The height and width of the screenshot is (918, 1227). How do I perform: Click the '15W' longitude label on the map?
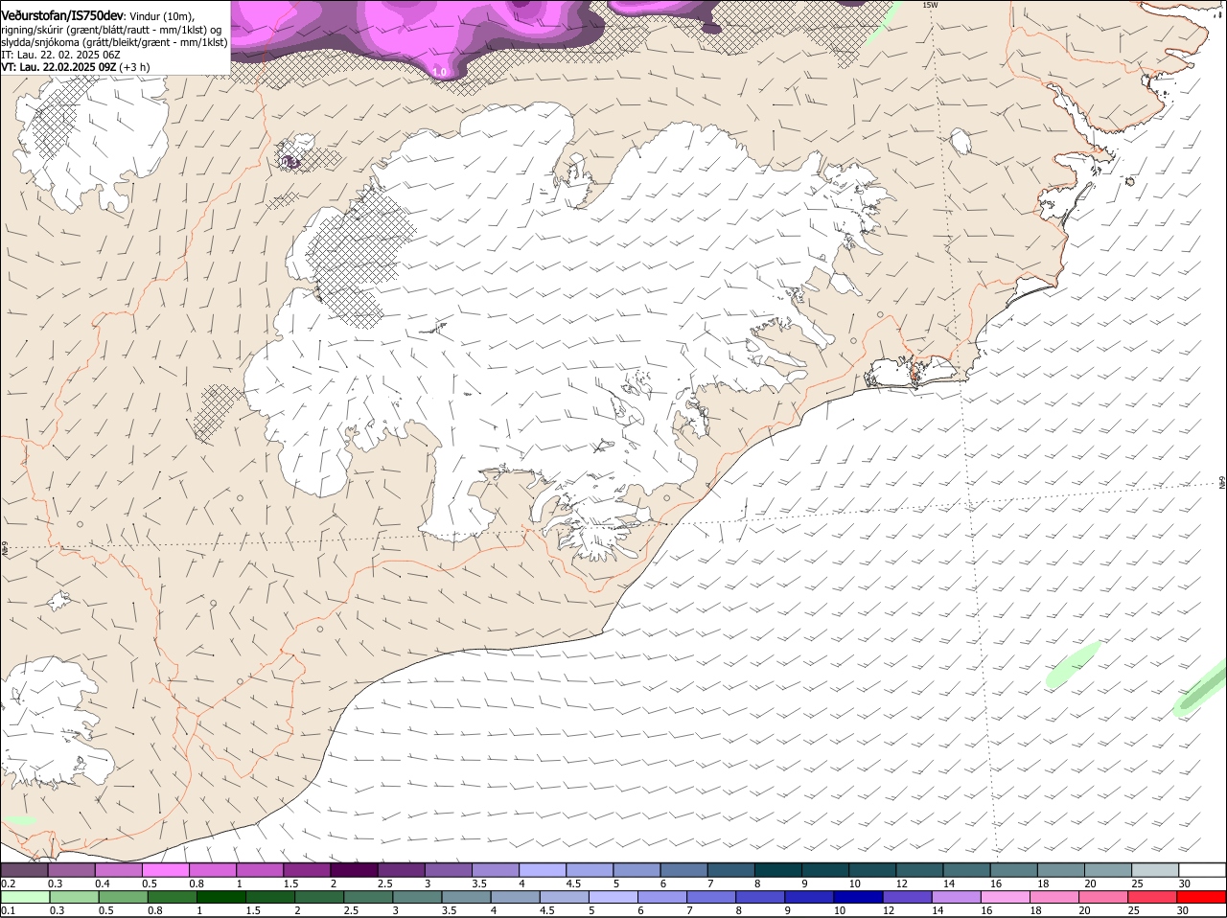click(929, 5)
